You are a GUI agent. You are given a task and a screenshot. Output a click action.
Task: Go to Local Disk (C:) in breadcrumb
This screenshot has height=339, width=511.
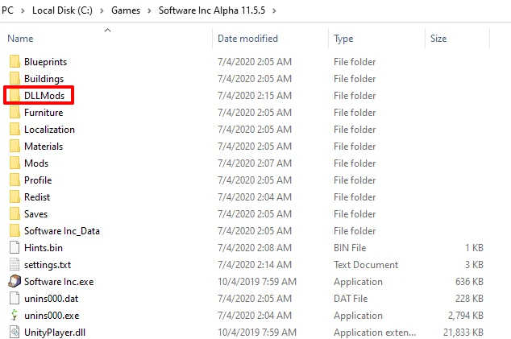tap(62, 10)
